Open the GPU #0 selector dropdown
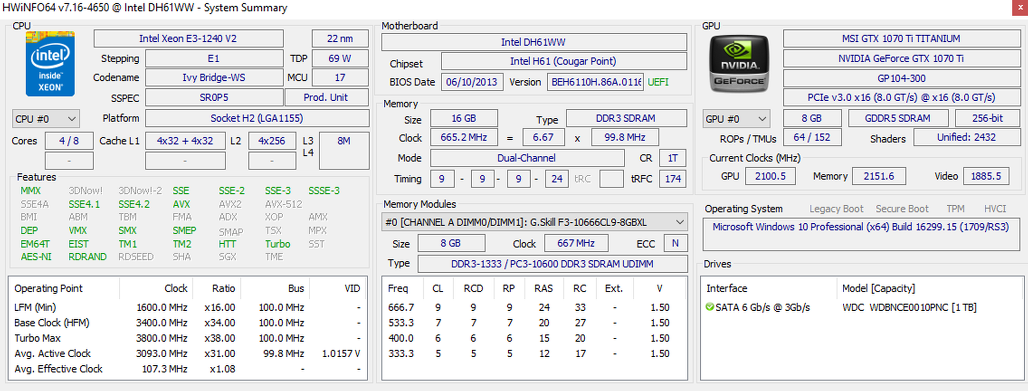 click(737, 119)
